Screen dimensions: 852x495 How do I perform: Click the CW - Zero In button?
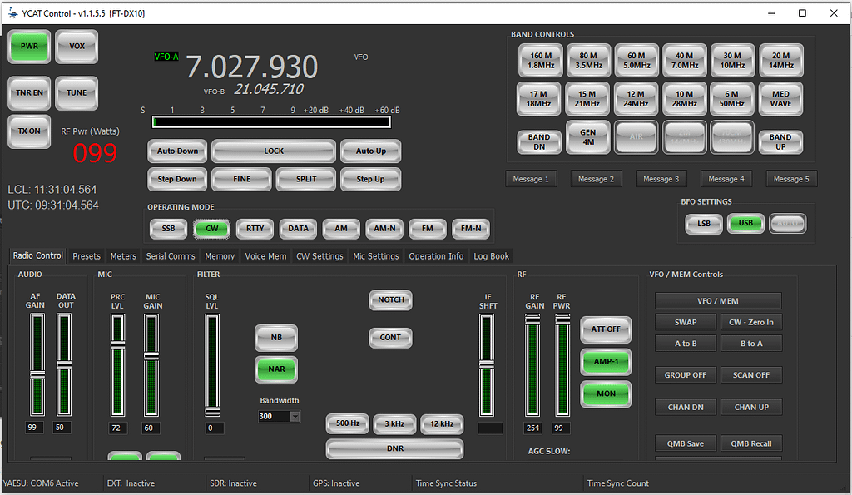pos(751,322)
